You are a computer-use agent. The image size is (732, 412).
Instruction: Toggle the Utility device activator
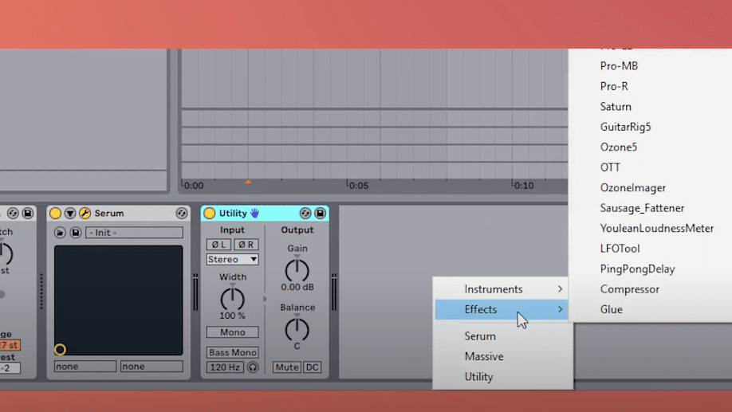point(209,214)
